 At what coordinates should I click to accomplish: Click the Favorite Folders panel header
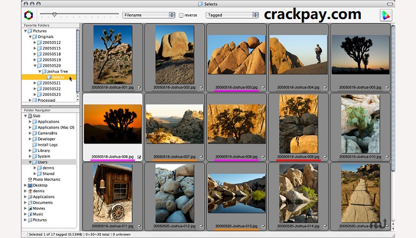[x=51, y=25]
